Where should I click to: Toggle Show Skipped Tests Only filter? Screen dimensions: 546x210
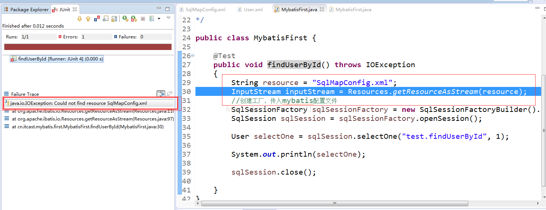pyautogui.click(x=106, y=19)
